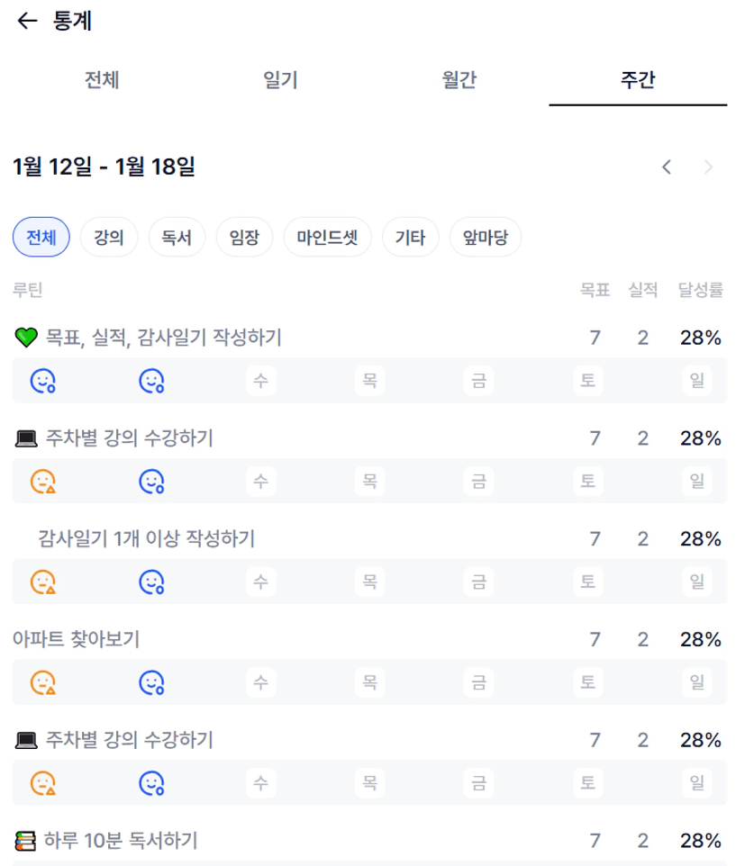This screenshot has width=745, height=866.
Task: Select the 마인드셋 filter chip
Action: click(327, 239)
